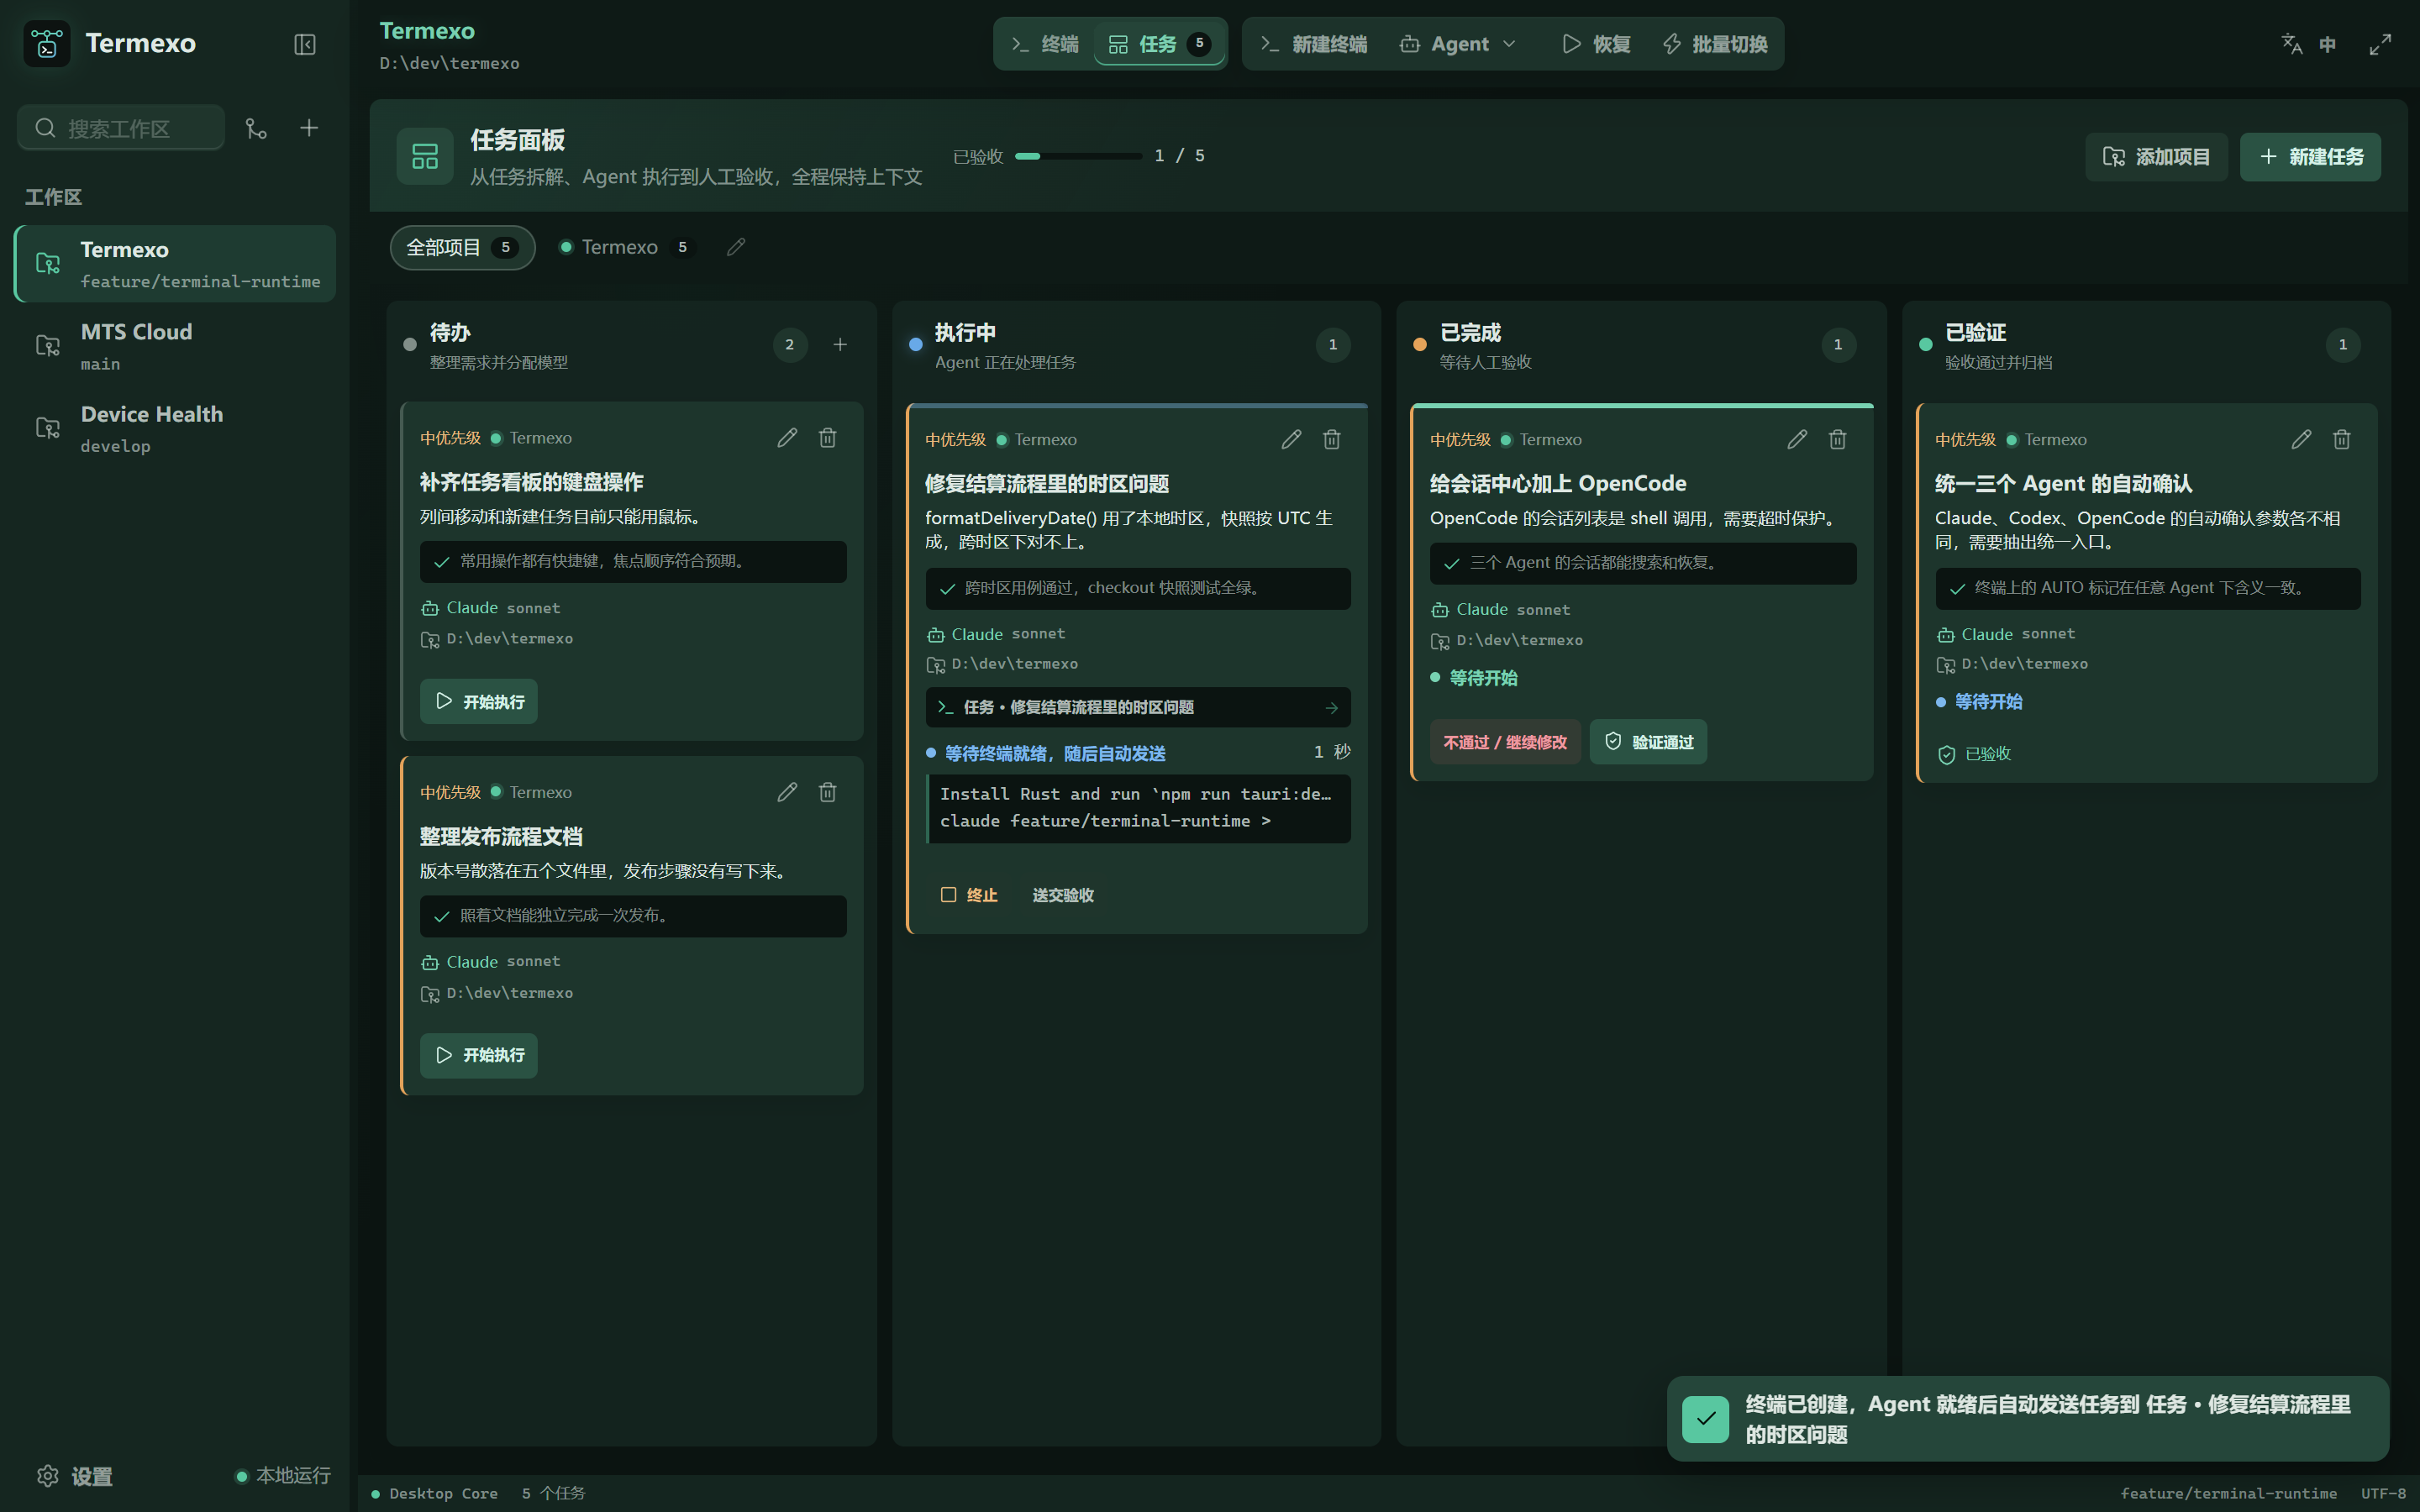Click acceptance criterion 照着文档能独立完成一次发布。
Screen dimensions: 2420x1512
click(633, 916)
